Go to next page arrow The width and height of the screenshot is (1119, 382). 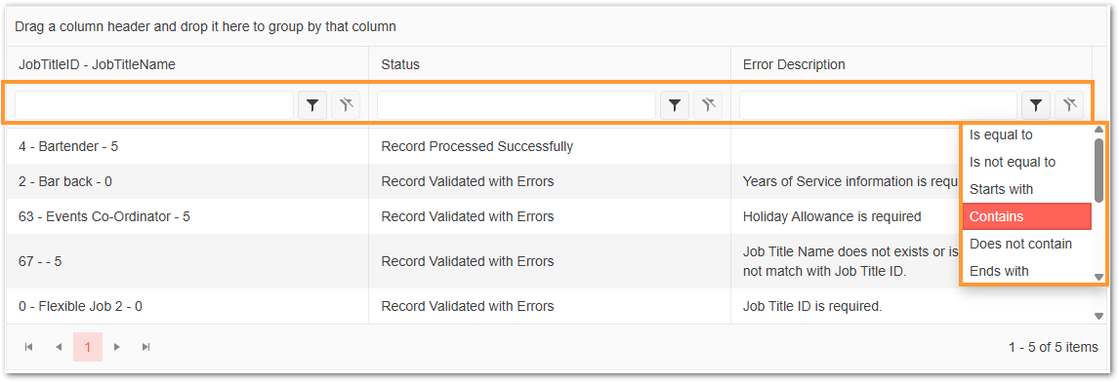[117, 347]
